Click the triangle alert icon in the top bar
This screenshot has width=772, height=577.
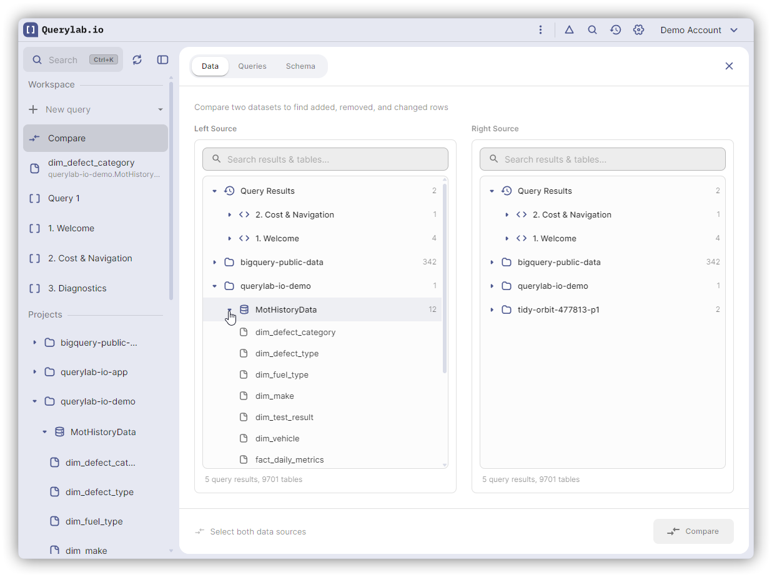569,29
